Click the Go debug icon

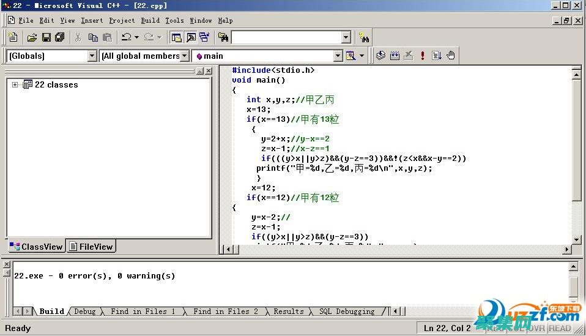[437, 56]
